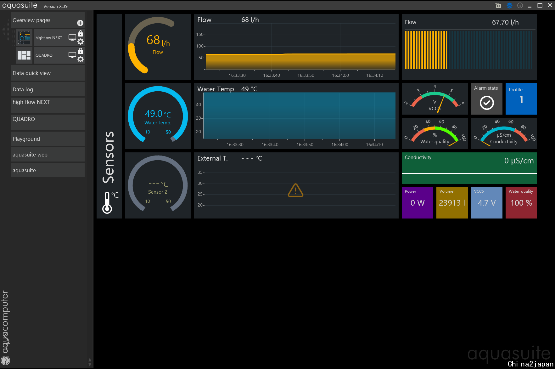The image size is (555, 369).
Task: Click the VCC5 4.7 V tile
Action: (487, 203)
